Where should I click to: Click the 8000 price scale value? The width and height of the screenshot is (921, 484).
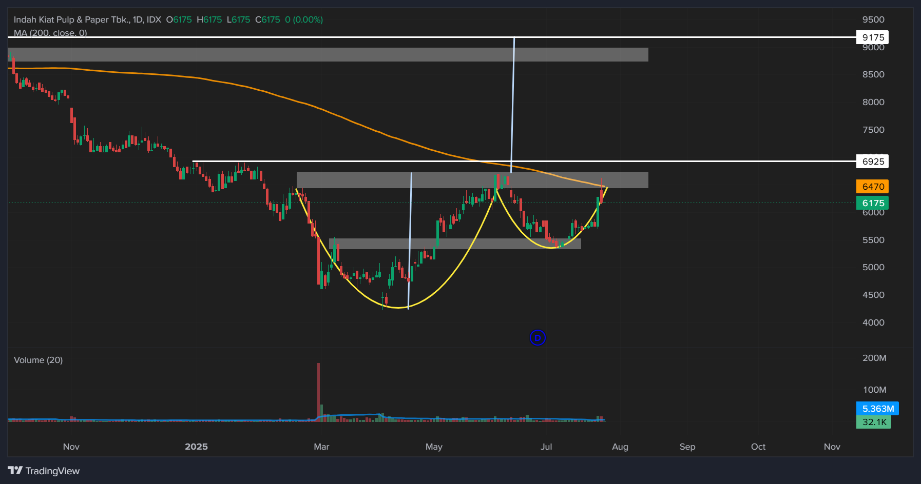pos(873,102)
